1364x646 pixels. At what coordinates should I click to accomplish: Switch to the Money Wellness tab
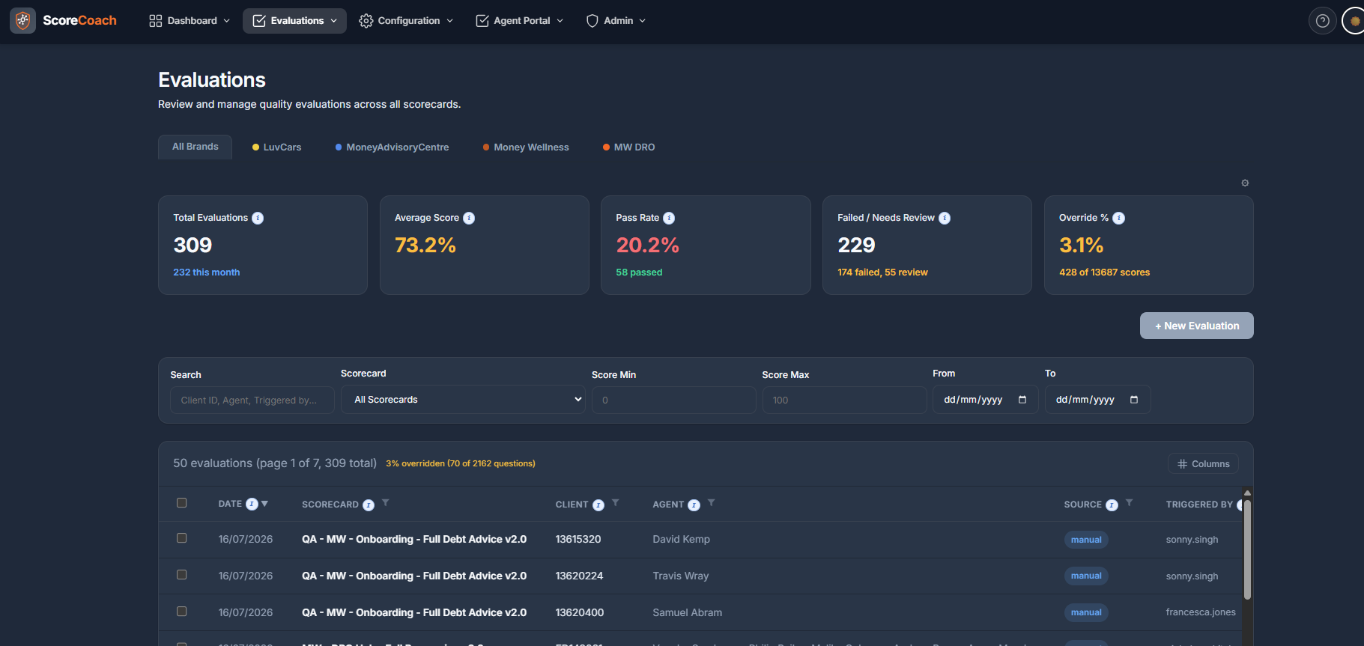[526, 147]
